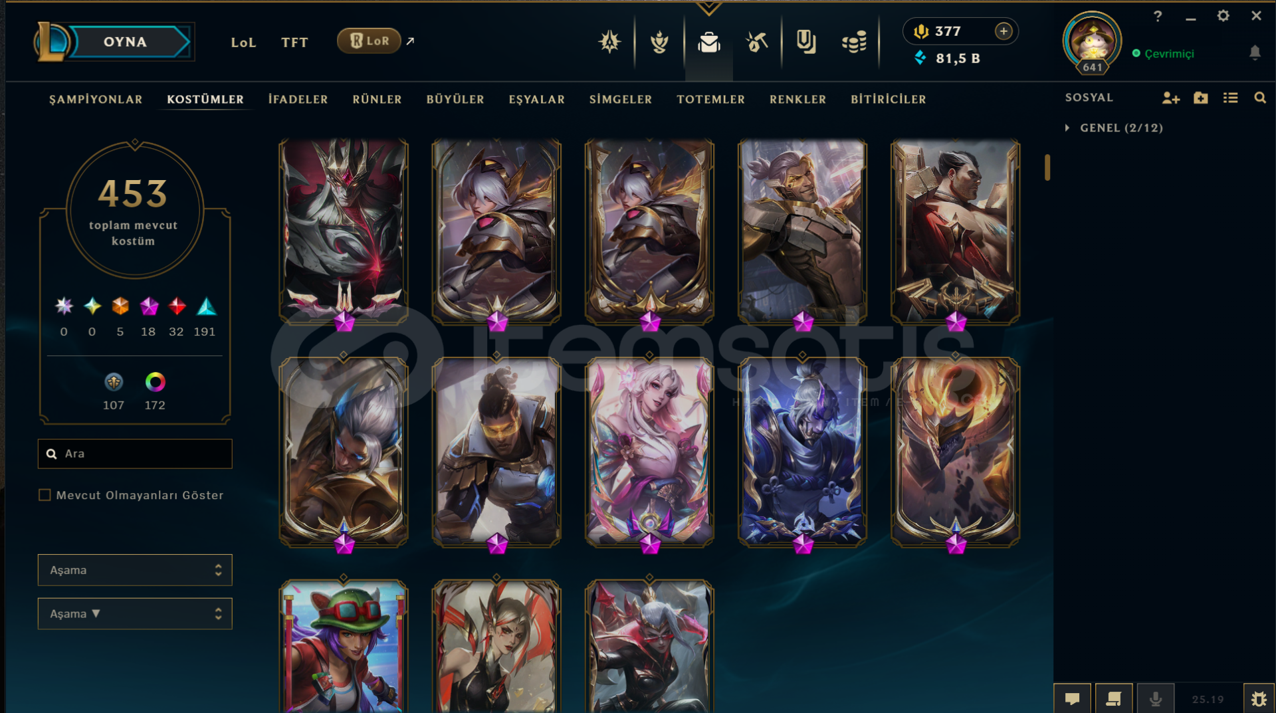Open the first Aşama dropdown
The height and width of the screenshot is (713, 1276).
(x=135, y=570)
